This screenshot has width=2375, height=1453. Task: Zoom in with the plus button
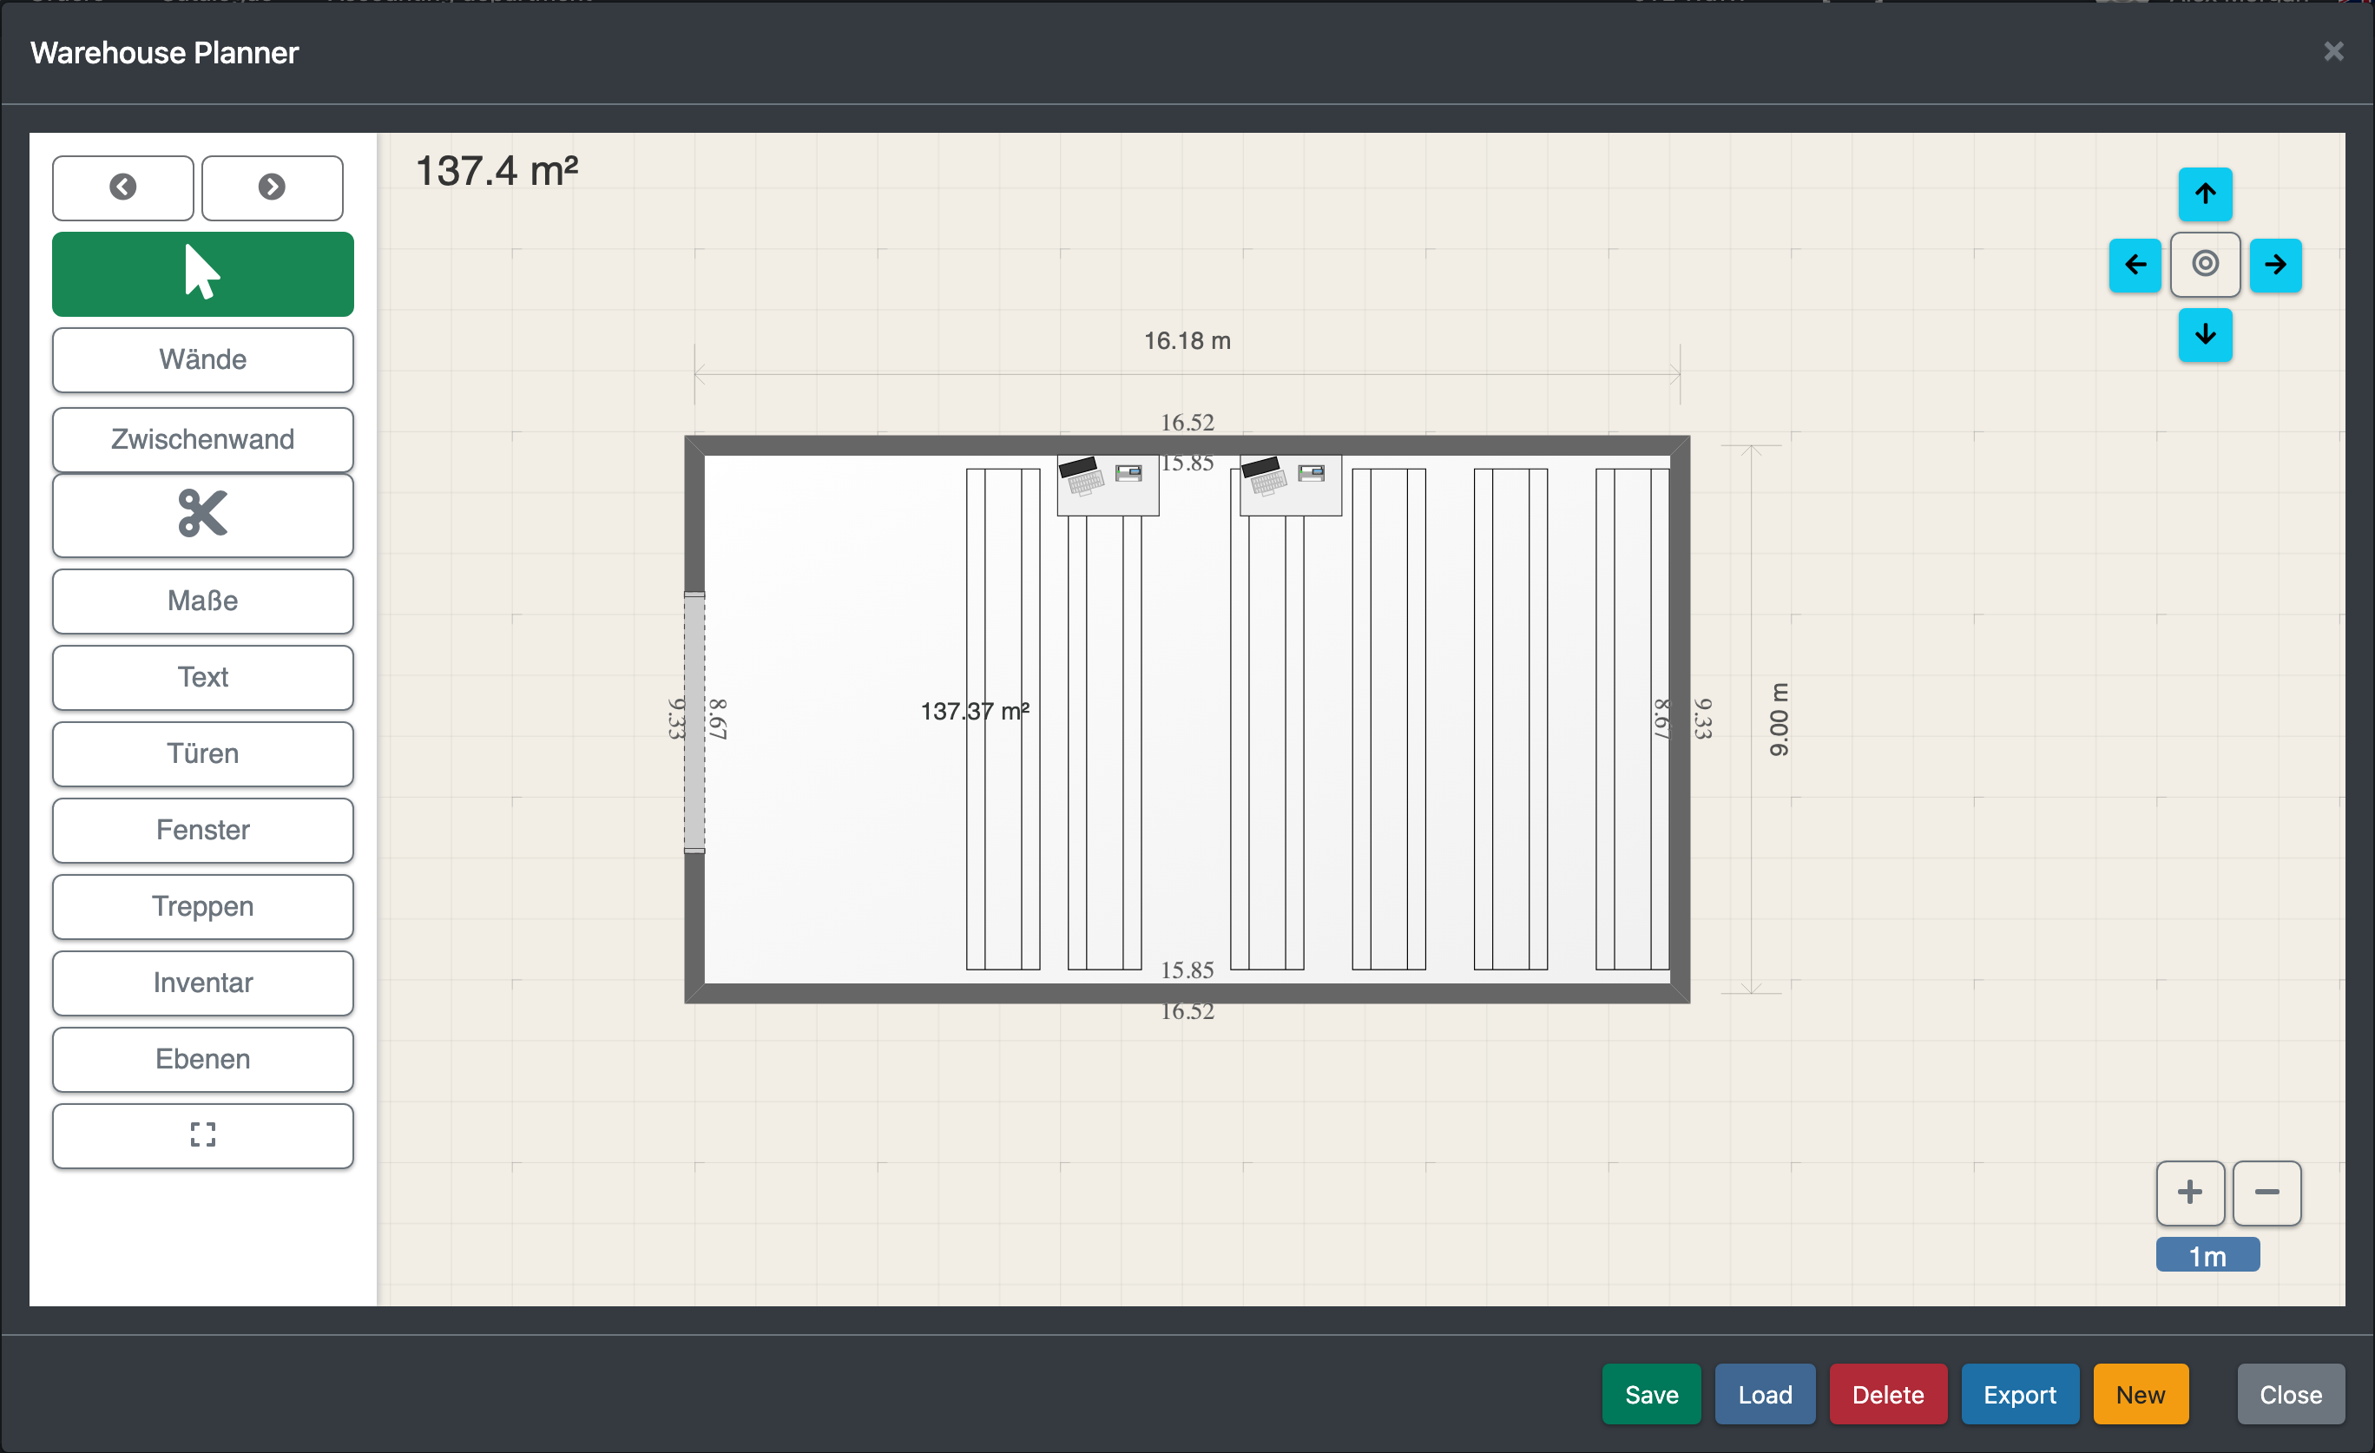coord(2190,1193)
